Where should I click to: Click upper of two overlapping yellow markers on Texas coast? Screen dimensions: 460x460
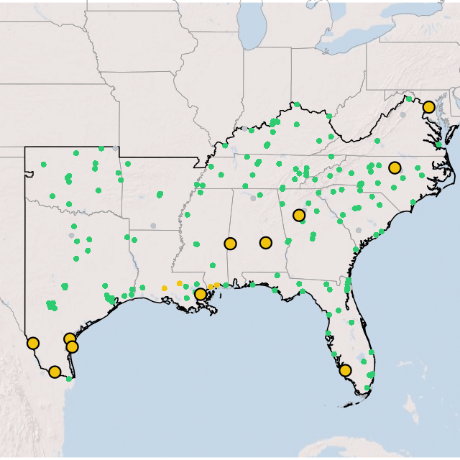pos(69,338)
